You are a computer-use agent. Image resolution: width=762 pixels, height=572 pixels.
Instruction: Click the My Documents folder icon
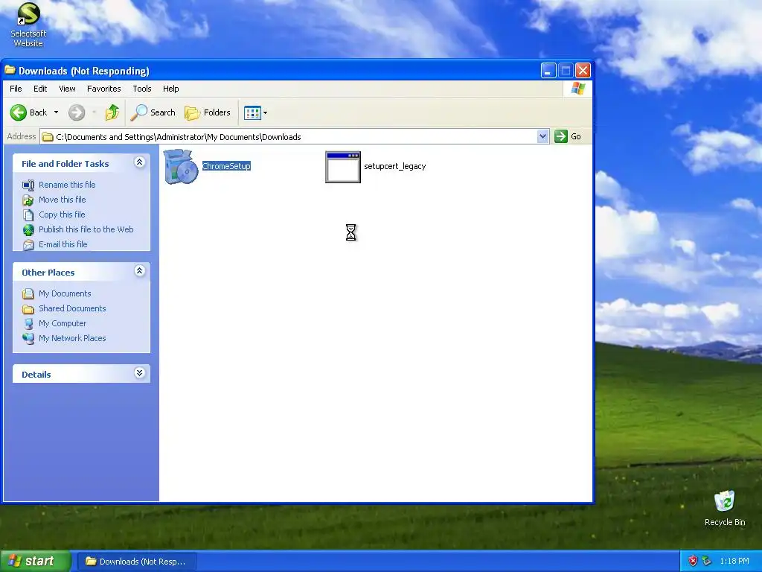(x=29, y=293)
